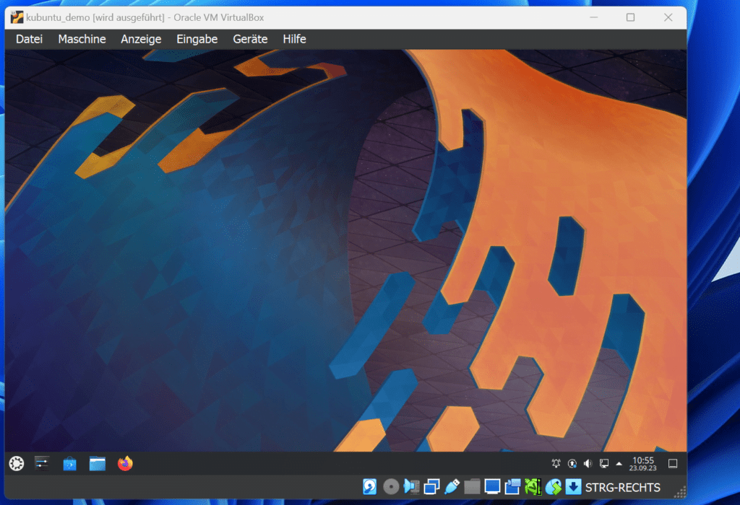Click the STRG-RECHTS host key label
Viewport: 740px width, 505px height.
coord(622,488)
